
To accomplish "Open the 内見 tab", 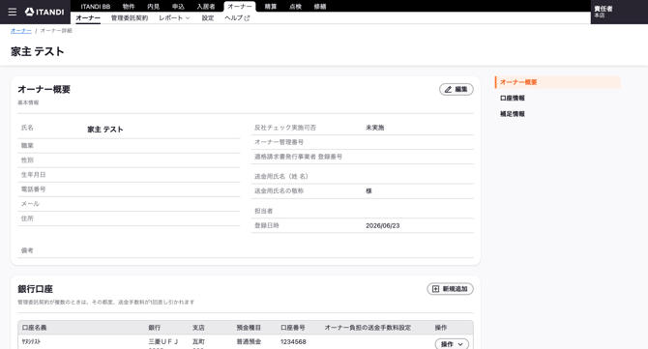I will [x=154, y=7].
